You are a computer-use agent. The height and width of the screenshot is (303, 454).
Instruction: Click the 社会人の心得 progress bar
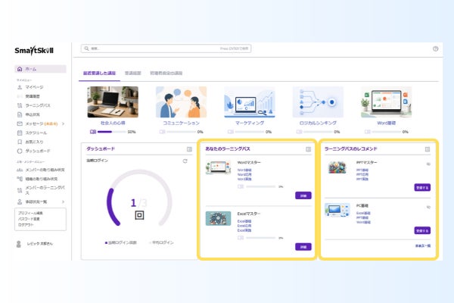(x=112, y=132)
